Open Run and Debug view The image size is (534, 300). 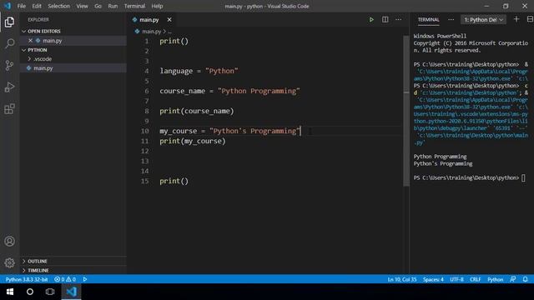(x=9, y=87)
